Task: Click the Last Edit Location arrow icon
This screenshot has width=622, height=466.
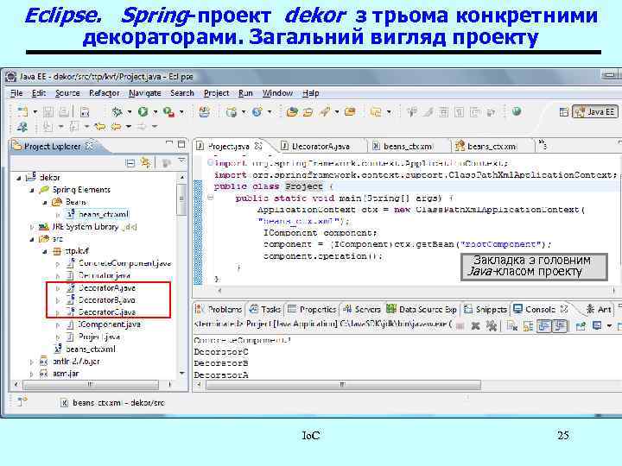Action: (x=100, y=127)
